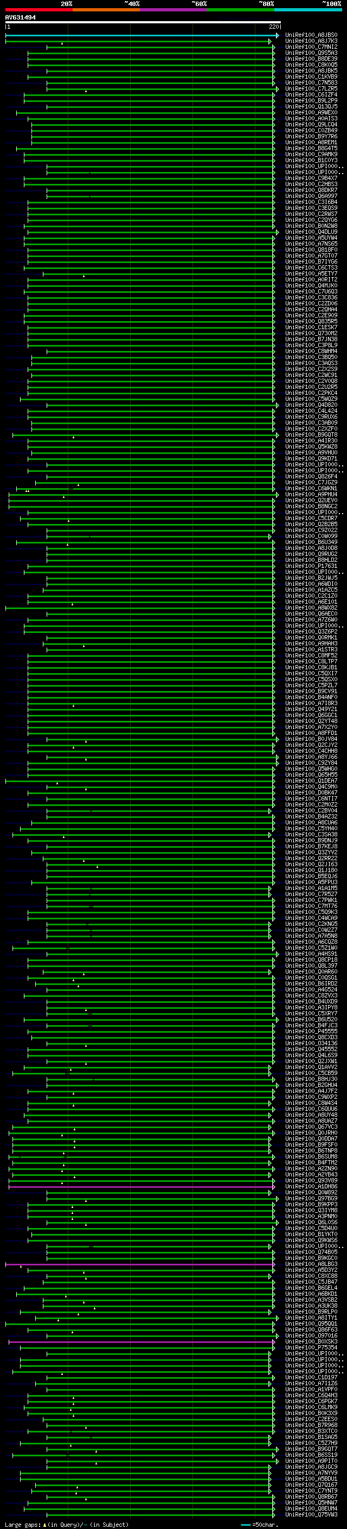
Task: Select label UniRef100_C8WHM4
Action: 311,351
